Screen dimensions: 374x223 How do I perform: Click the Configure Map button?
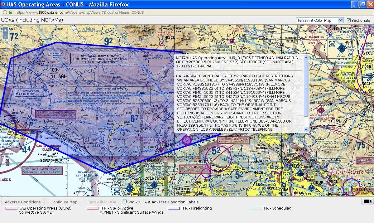[x=64, y=202]
